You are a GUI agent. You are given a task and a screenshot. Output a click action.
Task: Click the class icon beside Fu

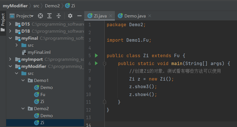[x=37, y=94]
